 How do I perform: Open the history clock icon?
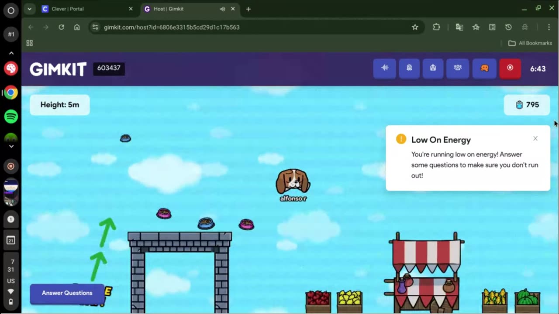[508, 27]
